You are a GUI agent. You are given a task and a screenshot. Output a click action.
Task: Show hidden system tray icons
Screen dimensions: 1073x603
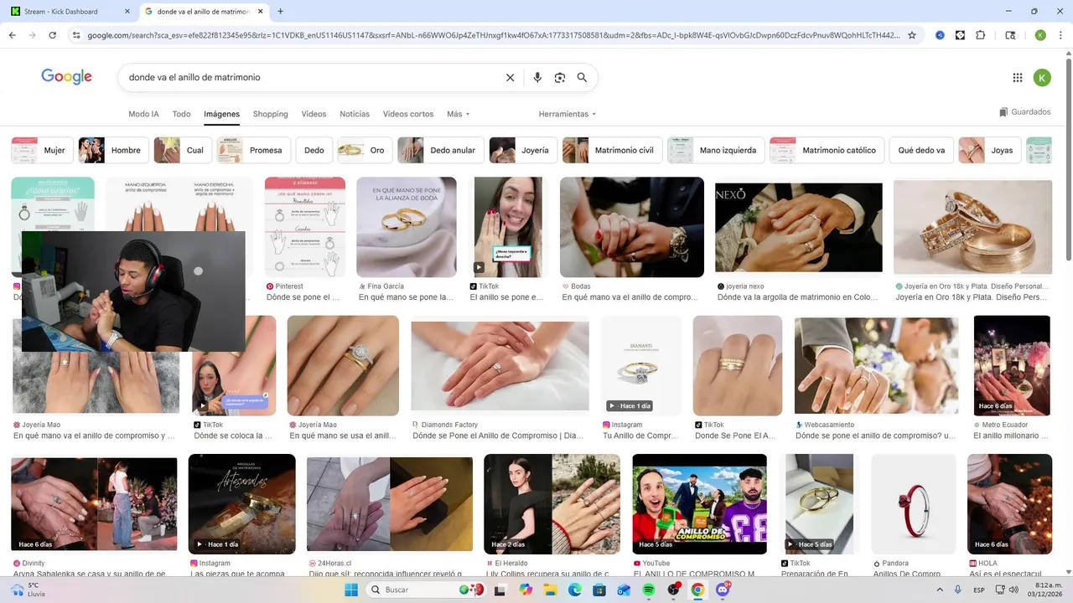click(940, 590)
